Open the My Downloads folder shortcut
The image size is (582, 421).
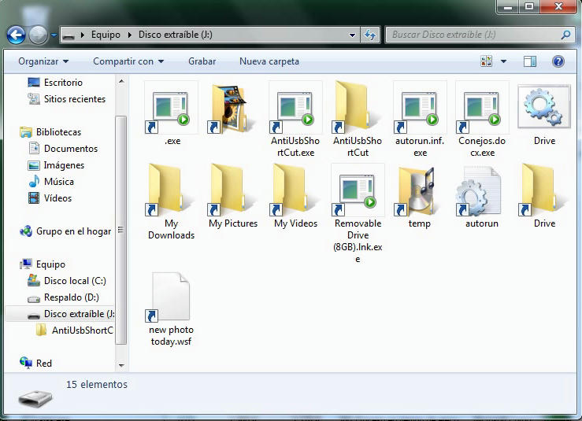[171, 190]
